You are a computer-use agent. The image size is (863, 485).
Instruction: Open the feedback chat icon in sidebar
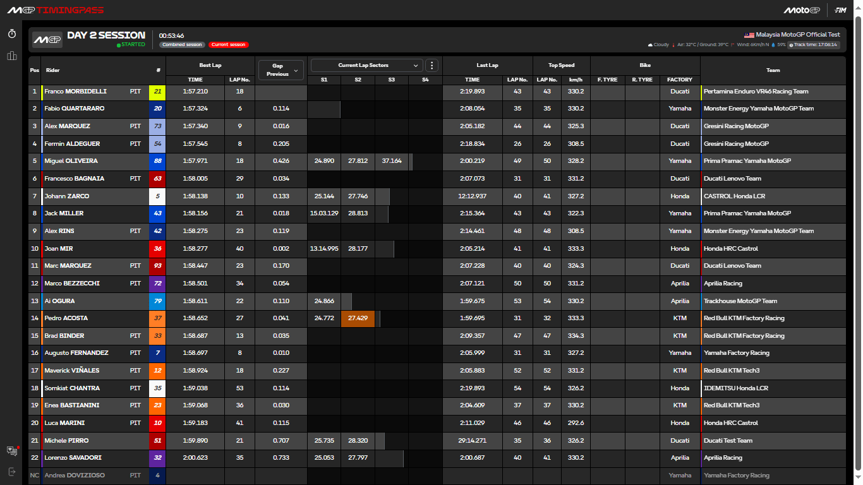pos(11,450)
